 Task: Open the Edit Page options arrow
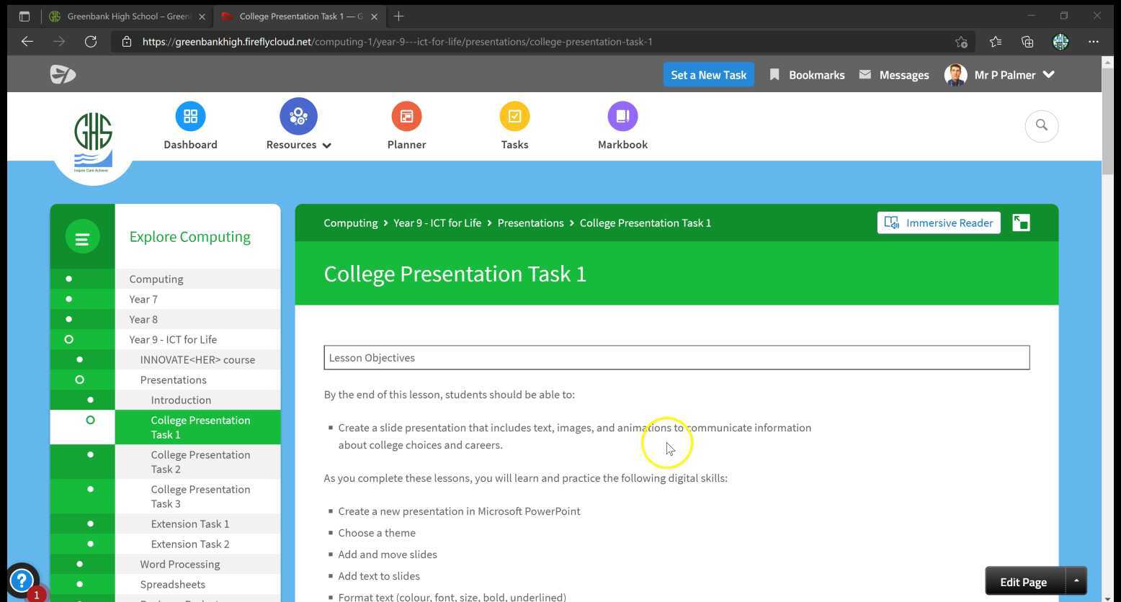1076,581
